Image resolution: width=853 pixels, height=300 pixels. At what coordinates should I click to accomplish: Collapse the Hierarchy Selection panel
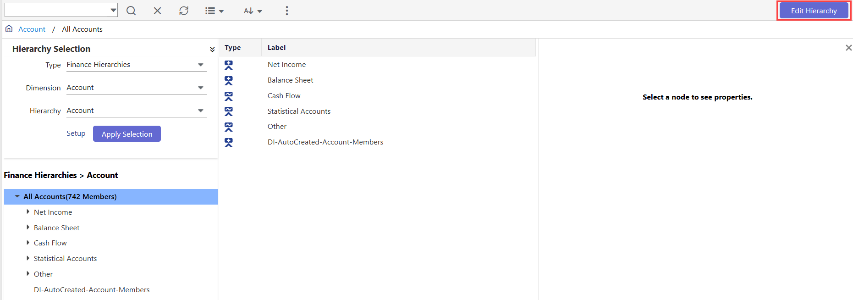pos(212,50)
